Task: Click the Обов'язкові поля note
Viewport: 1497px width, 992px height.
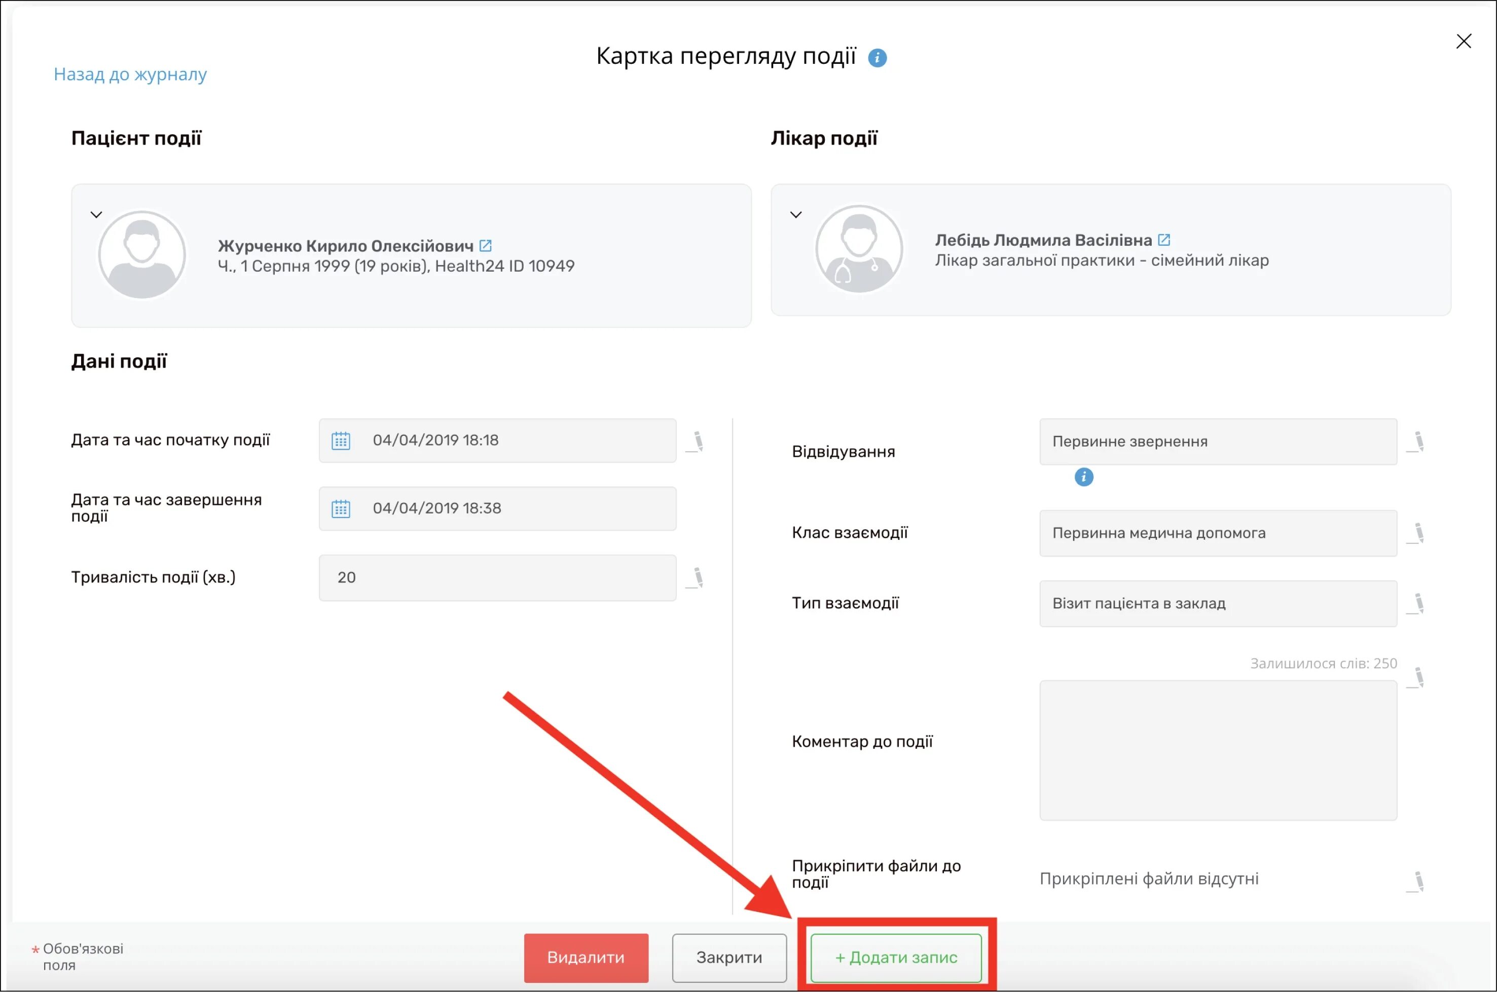Action: point(83,957)
